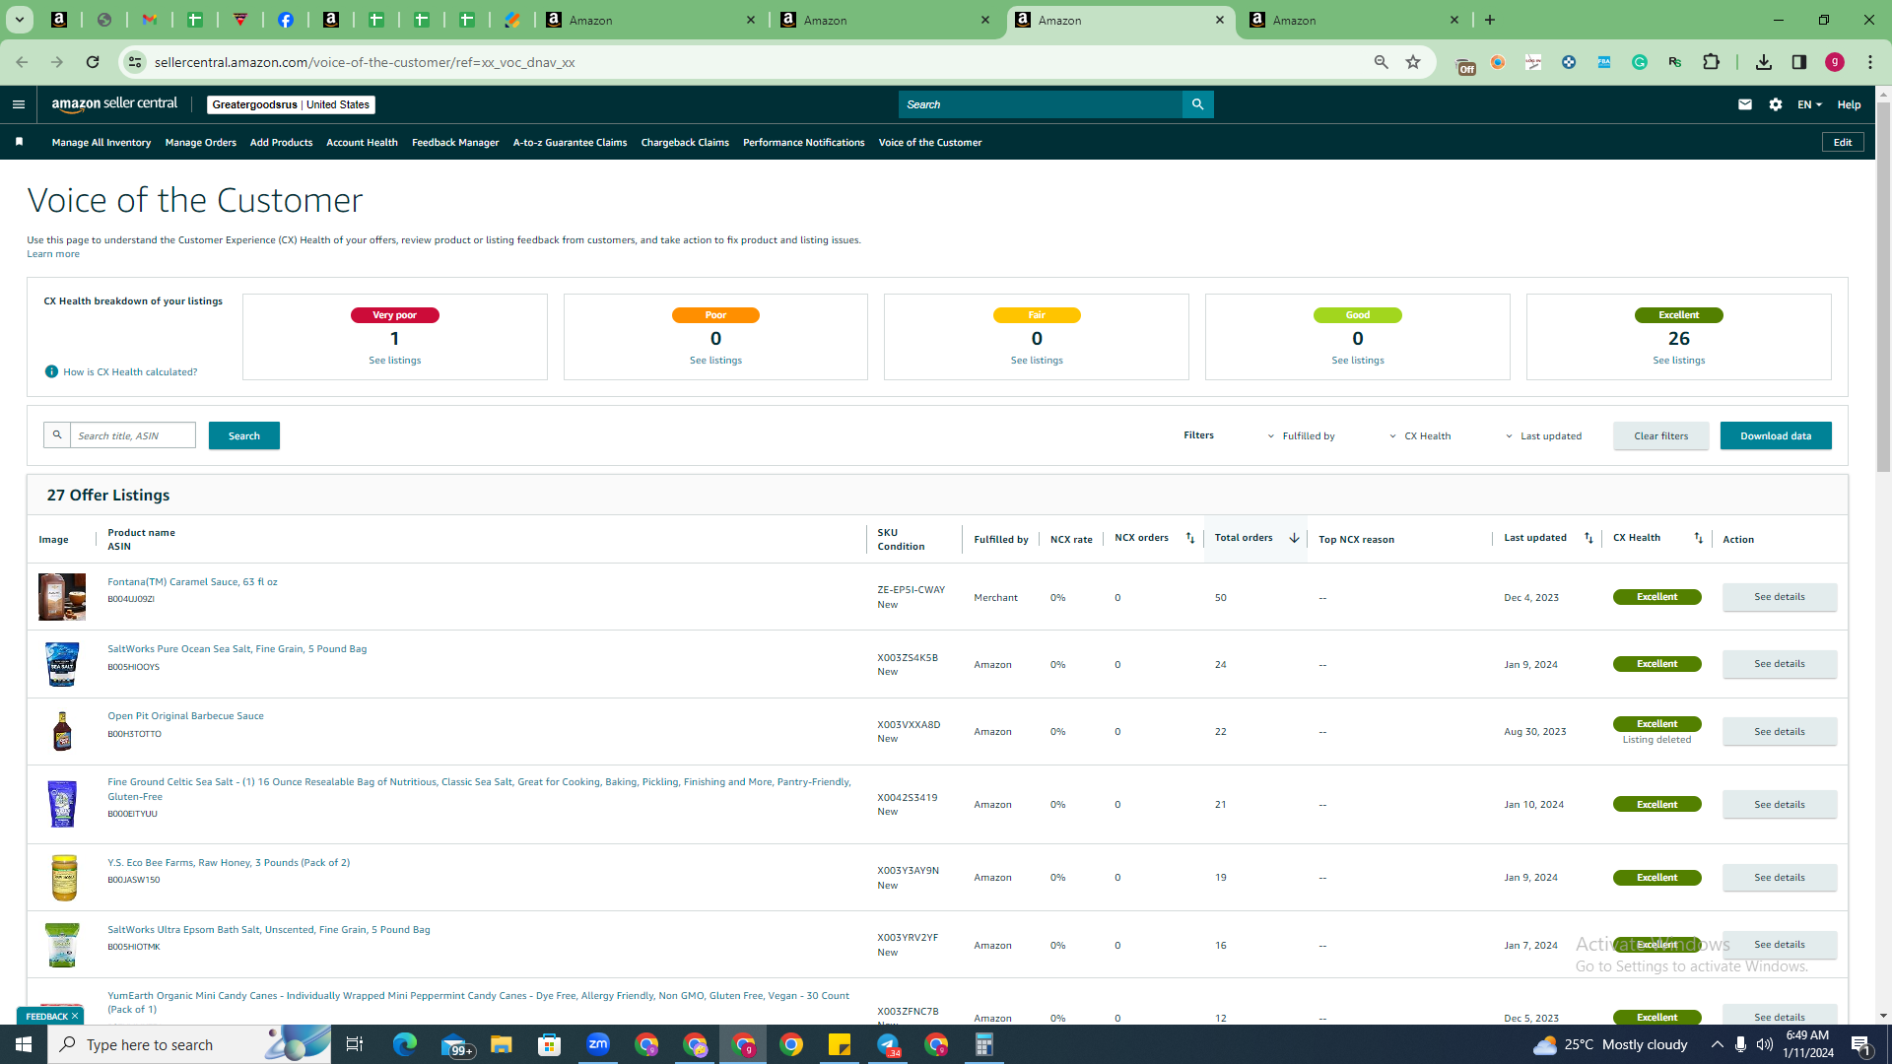Open a new browser tab
Viewport: 1892px width, 1064px height.
(x=1490, y=20)
